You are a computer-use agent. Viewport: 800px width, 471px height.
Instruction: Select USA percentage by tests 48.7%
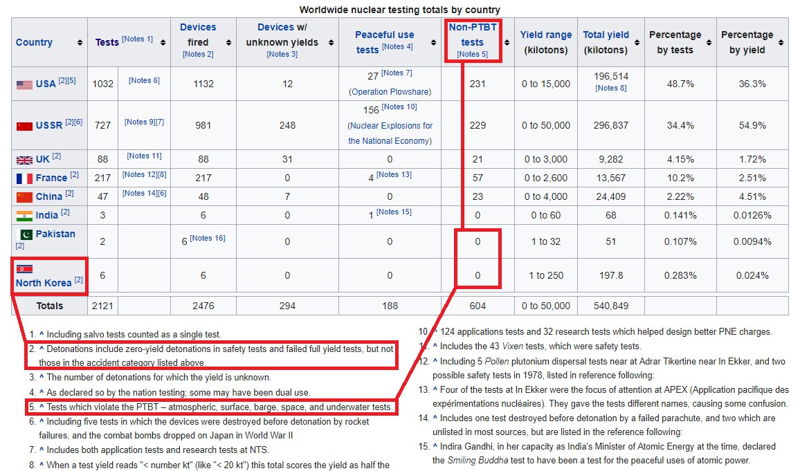(x=680, y=84)
